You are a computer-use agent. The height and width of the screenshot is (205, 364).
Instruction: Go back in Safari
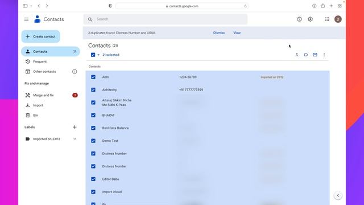point(39,6)
